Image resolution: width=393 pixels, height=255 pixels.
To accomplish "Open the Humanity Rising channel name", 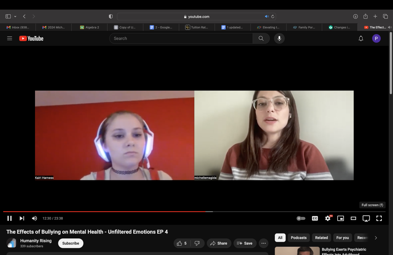I will 36,241.
